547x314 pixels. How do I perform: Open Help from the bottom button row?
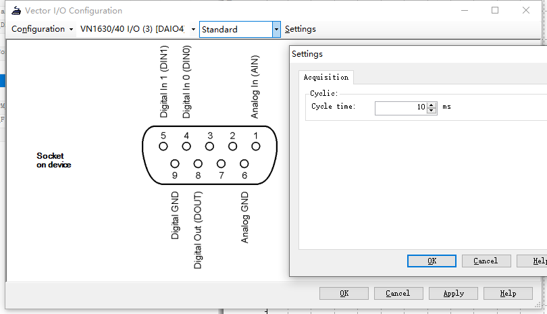[508, 294]
